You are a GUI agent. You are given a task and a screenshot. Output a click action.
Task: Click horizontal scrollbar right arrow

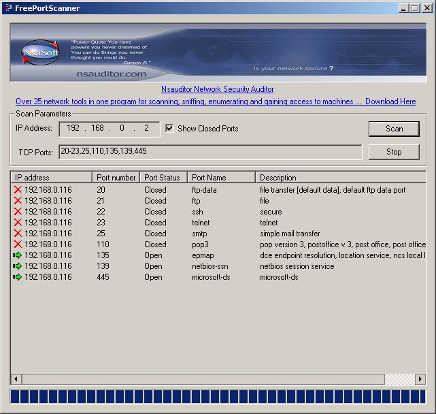pos(420,379)
